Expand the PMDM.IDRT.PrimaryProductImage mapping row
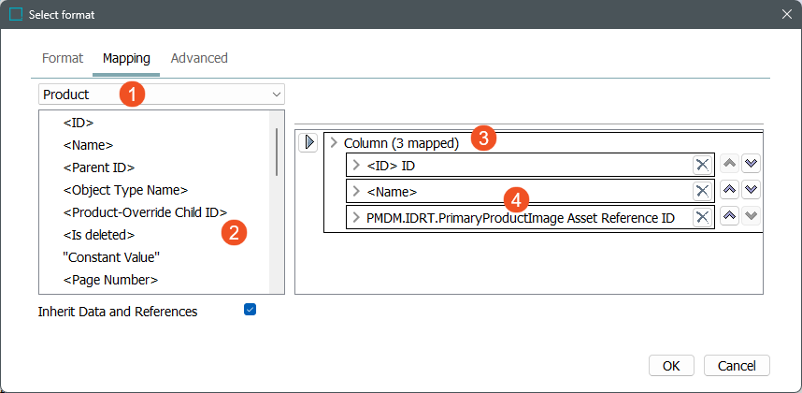Image resolution: width=802 pixels, height=393 pixels. (356, 218)
